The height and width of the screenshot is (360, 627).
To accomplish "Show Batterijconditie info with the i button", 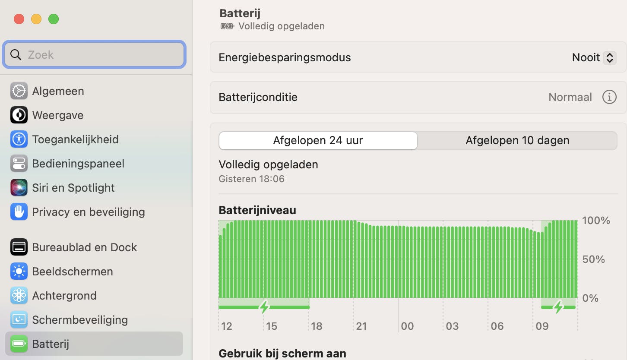I will (x=609, y=97).
